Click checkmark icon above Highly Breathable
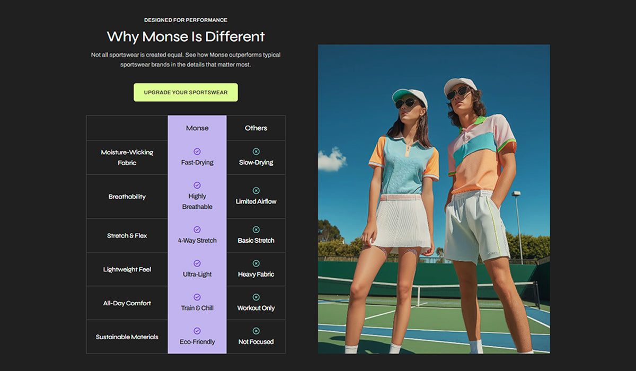This screenshot has height=371, width=636. pos(197,185)
